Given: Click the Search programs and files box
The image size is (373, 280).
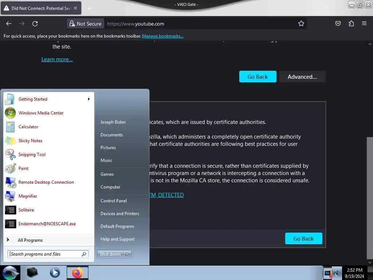Looking at the screenshot, I should point(48,254).
